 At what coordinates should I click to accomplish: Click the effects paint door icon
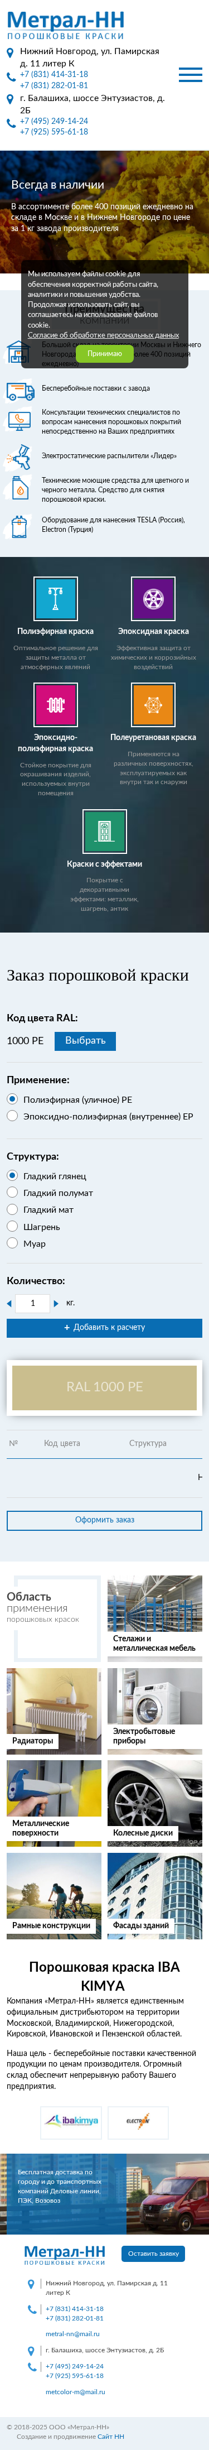pos(105,831)
